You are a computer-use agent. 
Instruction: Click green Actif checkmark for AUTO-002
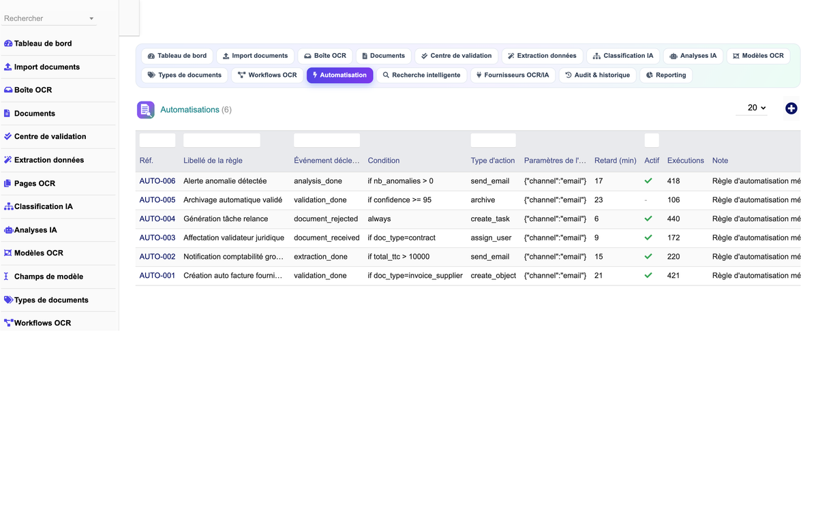[x=648, y=257]
